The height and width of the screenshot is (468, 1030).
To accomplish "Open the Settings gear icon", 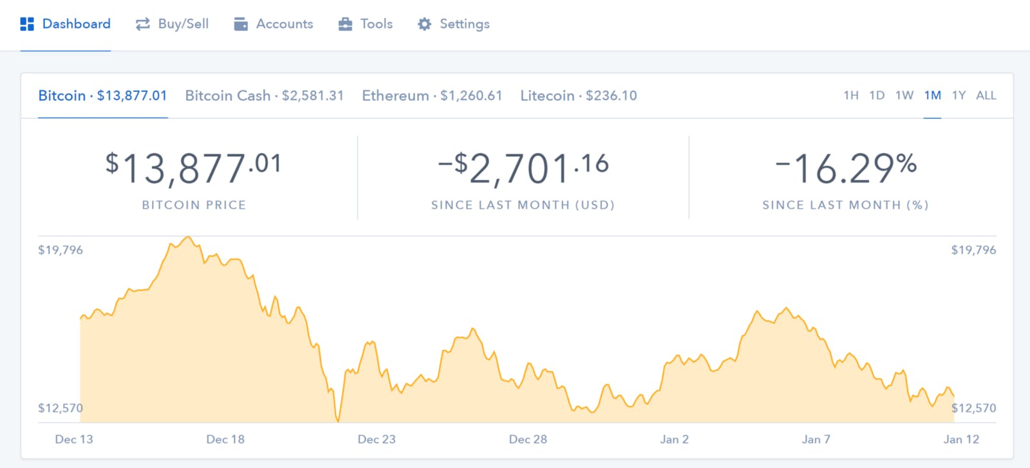I will (424, 24).
